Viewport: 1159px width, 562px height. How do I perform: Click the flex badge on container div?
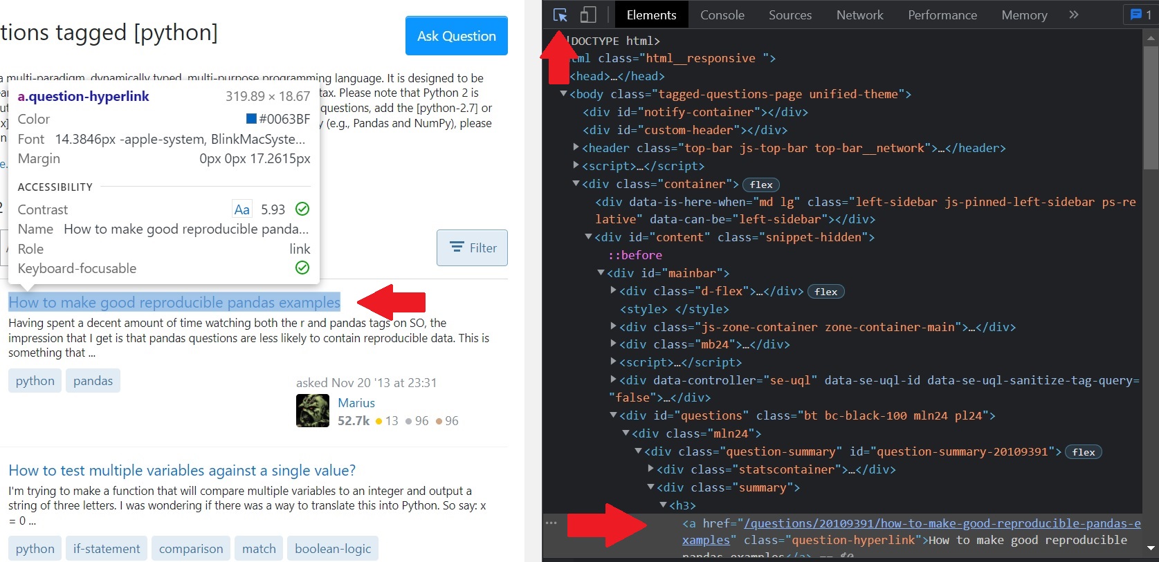[x=761, y=185]
